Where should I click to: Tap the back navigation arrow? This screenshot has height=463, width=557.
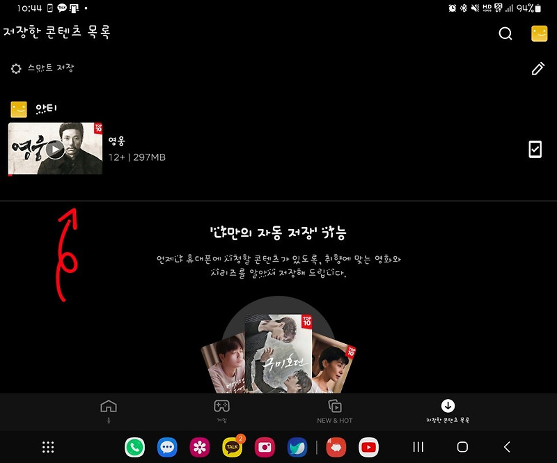click(x=507, y=447)
